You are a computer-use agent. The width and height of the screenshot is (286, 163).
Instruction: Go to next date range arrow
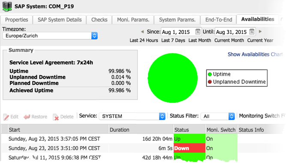pyautogui.click(x=260, y=32)
